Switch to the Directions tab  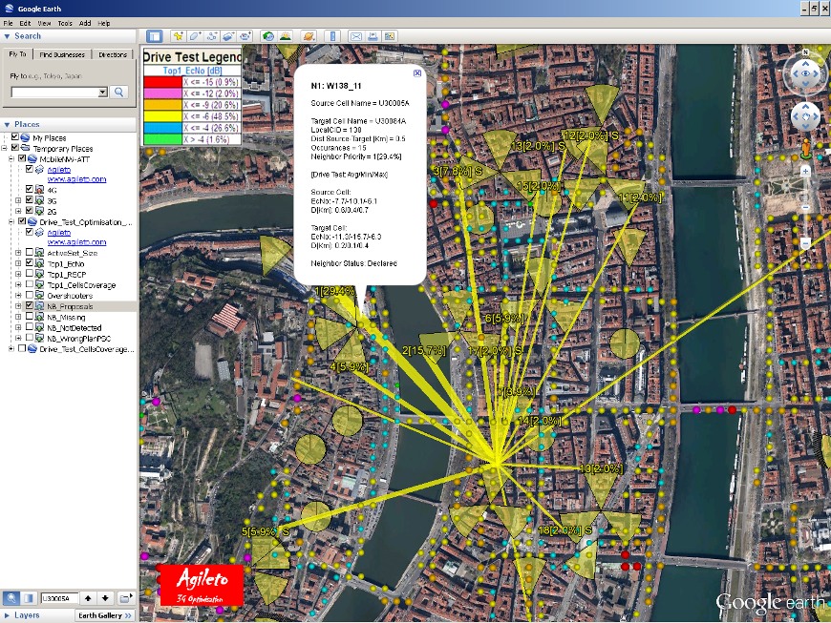click(113, 55)
